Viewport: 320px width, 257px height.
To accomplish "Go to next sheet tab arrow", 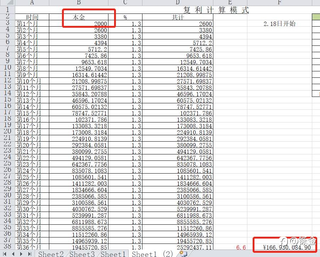I will click(21, 254).
